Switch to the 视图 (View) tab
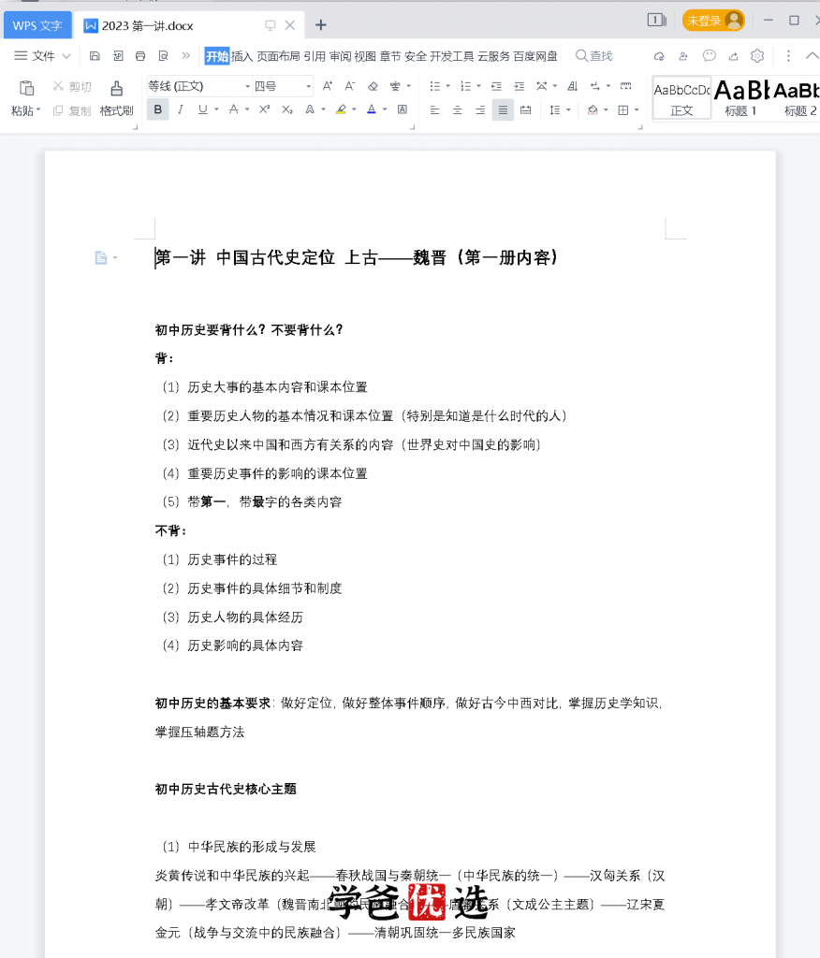 click(x=365, y=56)
